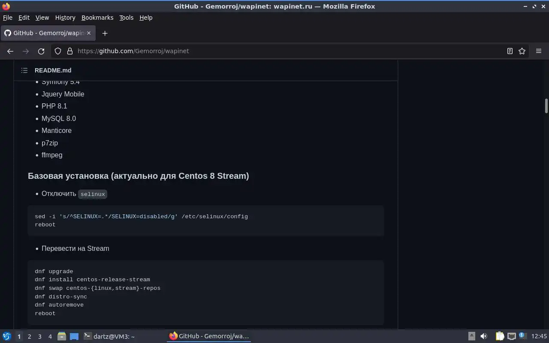Open the notification bubble tray icon
549x343 pixels.
tap(522, 336)
